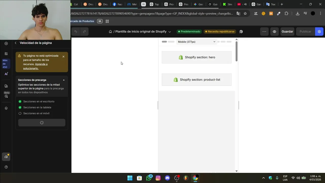
Task: Click the page speed gauge icon
Action: [x=6, y=157]
